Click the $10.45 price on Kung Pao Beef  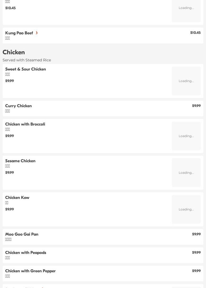[195, 33]
